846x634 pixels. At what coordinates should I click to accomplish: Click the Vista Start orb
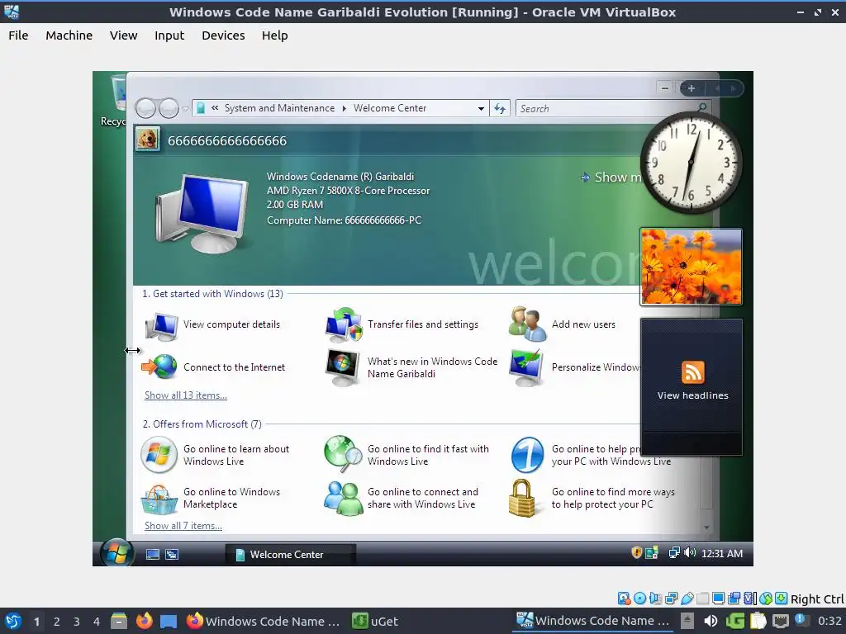(x=117, y=552)
